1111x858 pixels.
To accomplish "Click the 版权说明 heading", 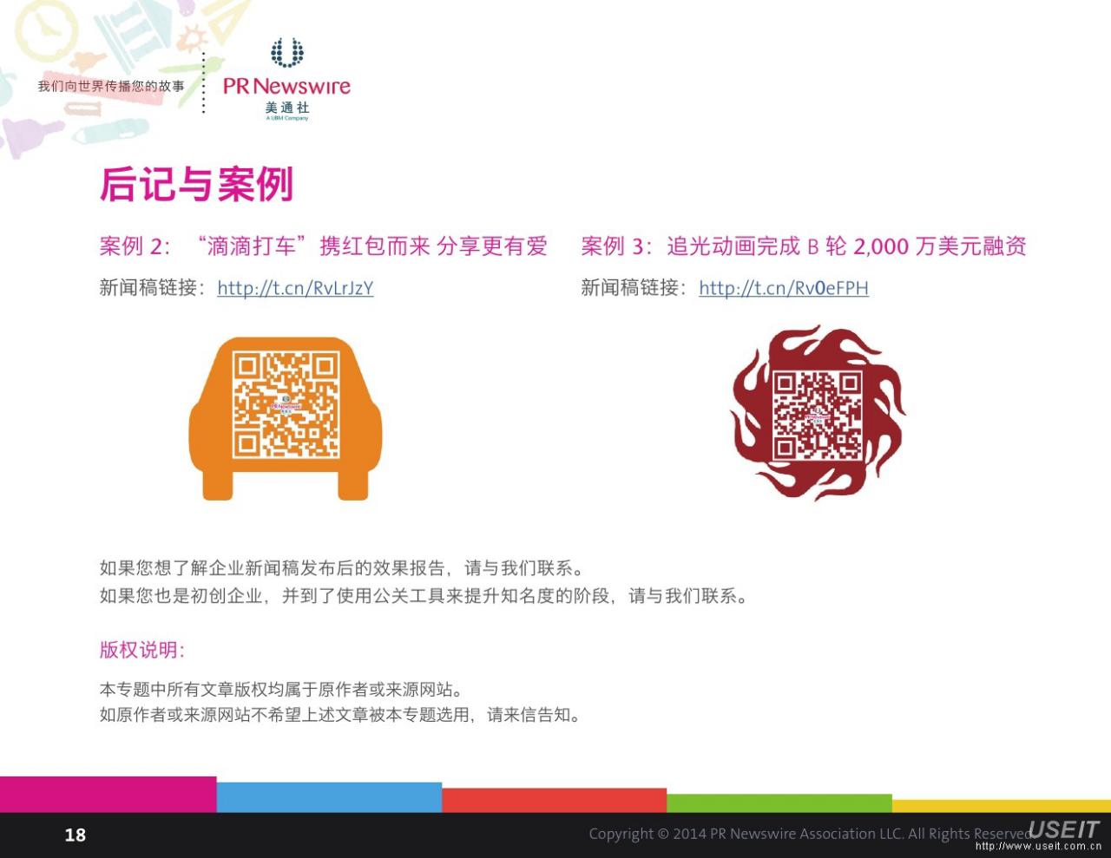I will point(142,650).
